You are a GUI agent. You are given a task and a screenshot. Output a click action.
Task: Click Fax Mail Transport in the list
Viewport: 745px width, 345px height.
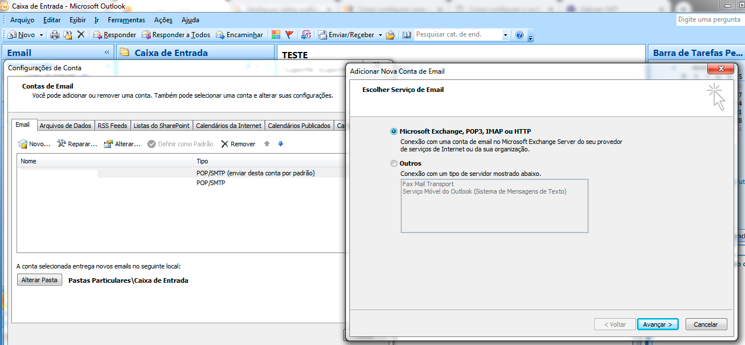click(x=428, y=184)
